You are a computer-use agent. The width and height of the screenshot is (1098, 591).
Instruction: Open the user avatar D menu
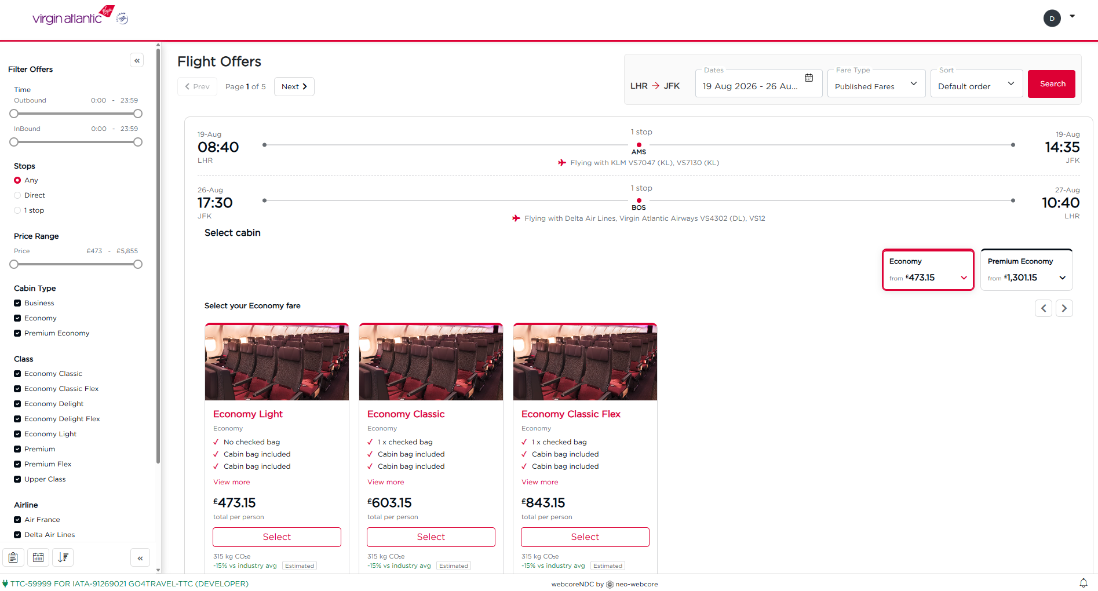pos(1052,19)
